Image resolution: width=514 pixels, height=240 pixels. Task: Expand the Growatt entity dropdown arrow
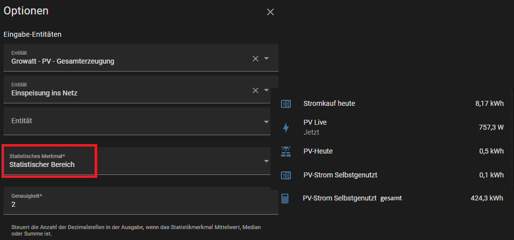[266, 59]
